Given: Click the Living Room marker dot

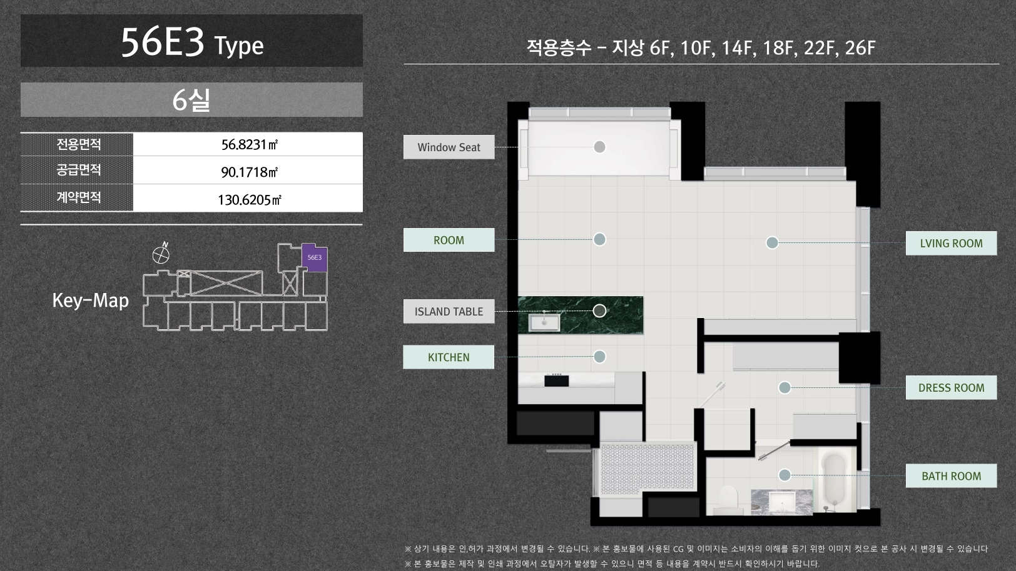Looking at the screenshot, I should (772, 242).
